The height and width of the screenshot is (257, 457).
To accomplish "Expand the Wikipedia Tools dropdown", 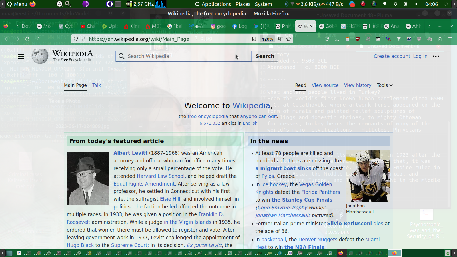I will (384, 85).
